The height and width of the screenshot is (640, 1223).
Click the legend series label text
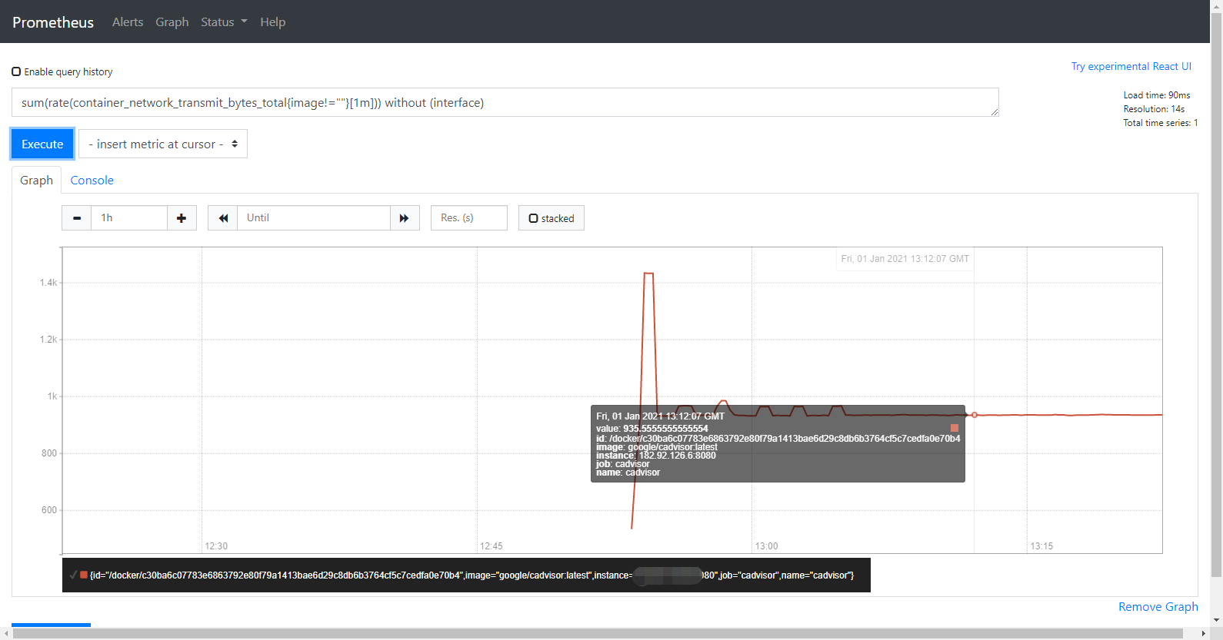[472, 575]
